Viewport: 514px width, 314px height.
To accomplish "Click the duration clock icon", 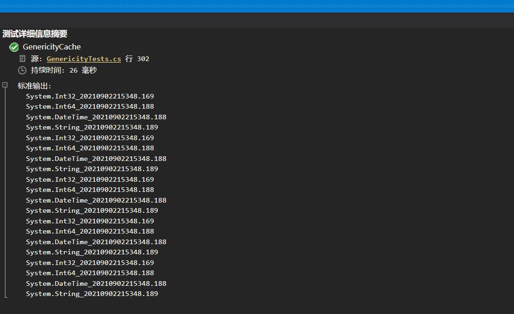I will click(x=22, y=70).
